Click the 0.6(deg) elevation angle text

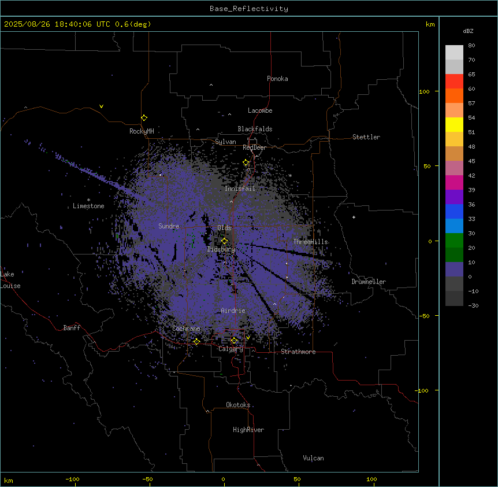[133, 24]
